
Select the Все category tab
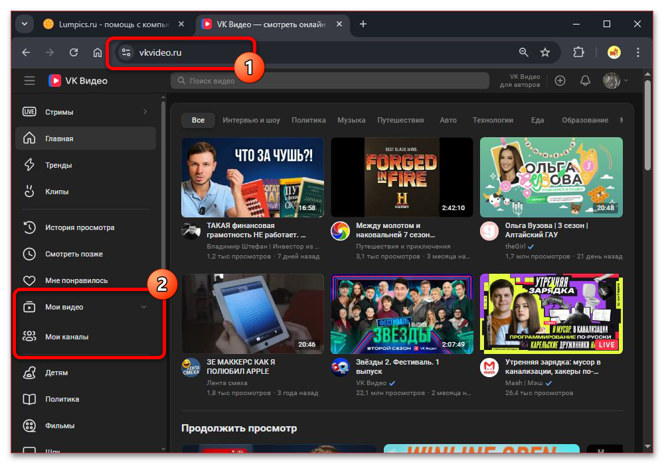tap(198, 120)
